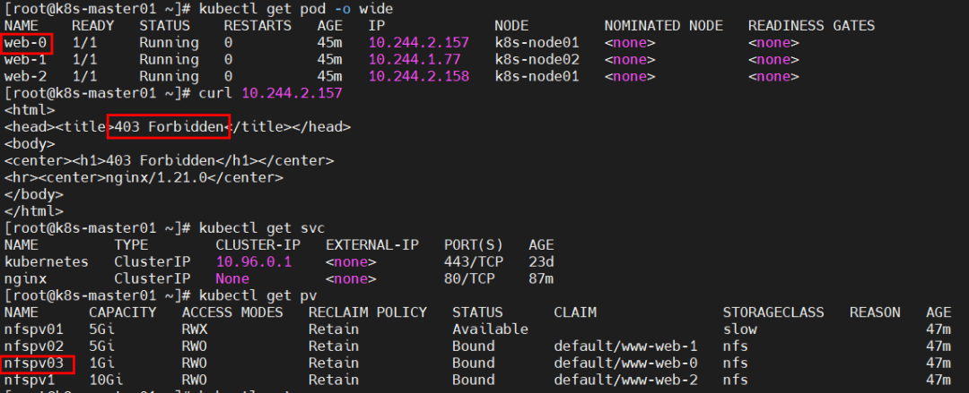Click the volume name nfspv02
Viewport: 969px width, 393px height.
(33, 346)
